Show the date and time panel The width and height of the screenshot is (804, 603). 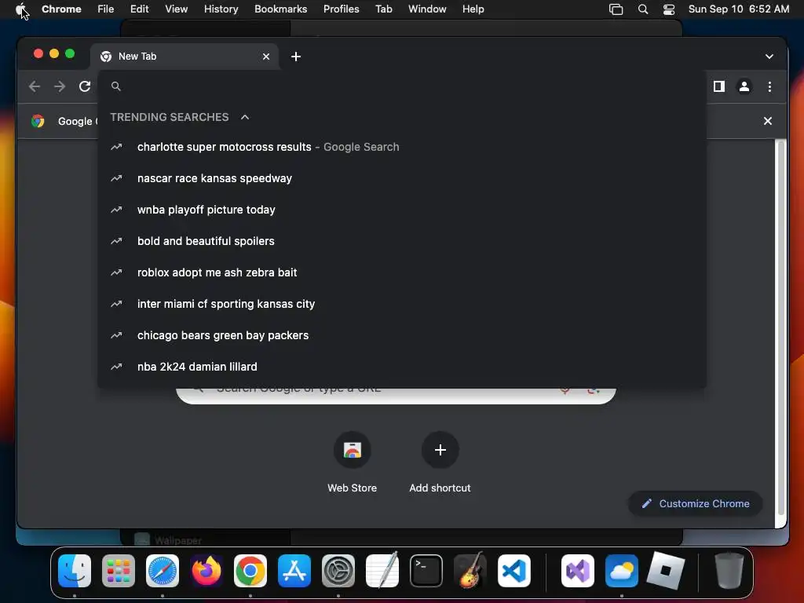click(x=738, y=9)
